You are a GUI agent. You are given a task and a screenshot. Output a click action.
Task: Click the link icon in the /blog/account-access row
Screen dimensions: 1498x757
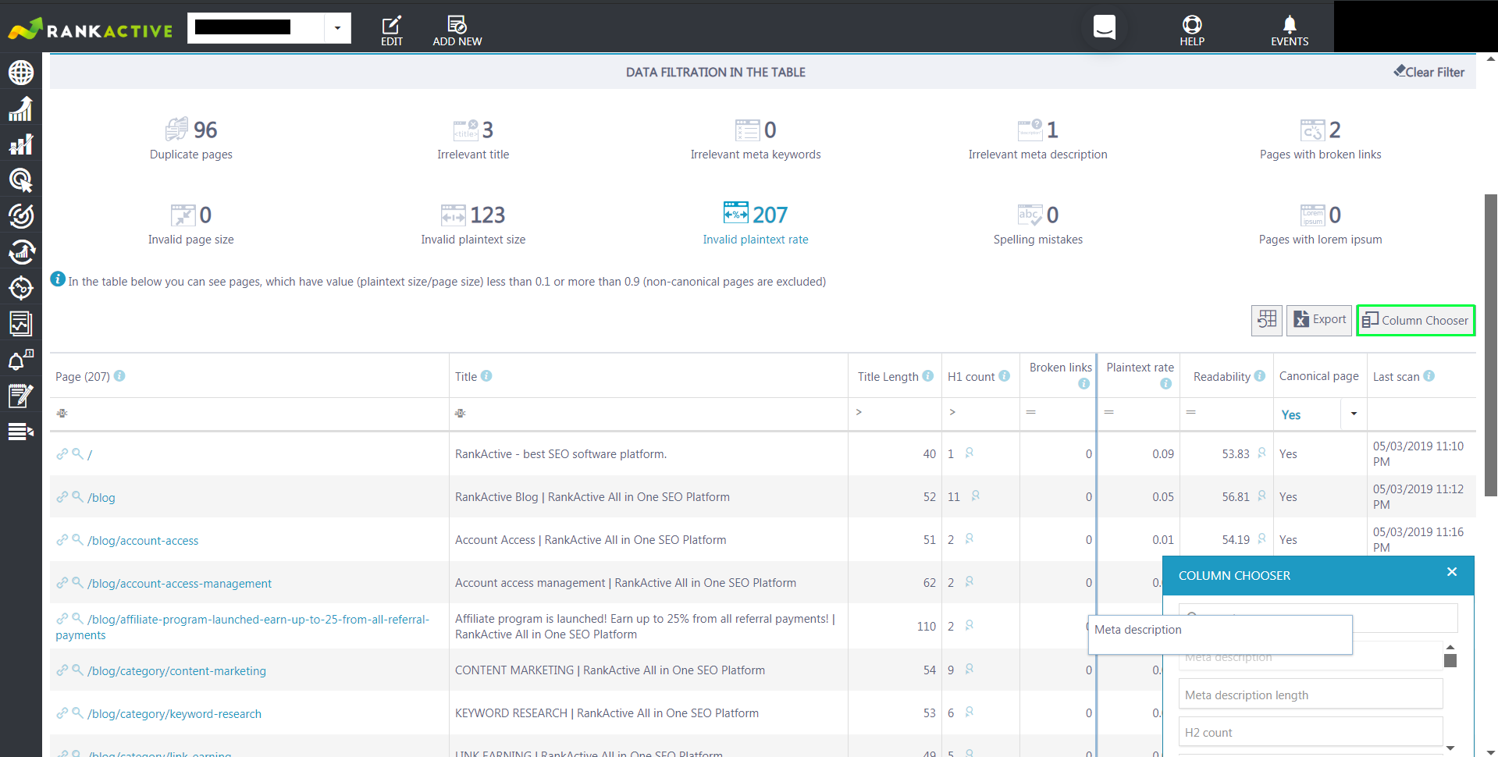[x=62, y=539]
